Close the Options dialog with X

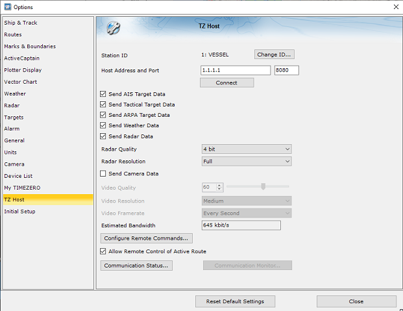[396, 7]
